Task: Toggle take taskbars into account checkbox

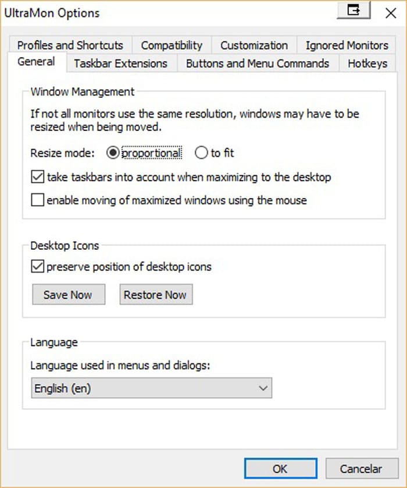Action: (x=38, y=177)
